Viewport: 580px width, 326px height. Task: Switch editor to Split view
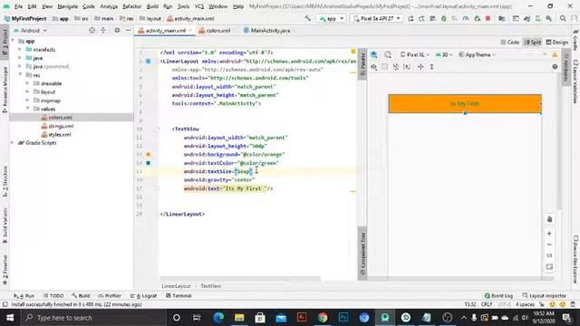[x=533, y=43]
